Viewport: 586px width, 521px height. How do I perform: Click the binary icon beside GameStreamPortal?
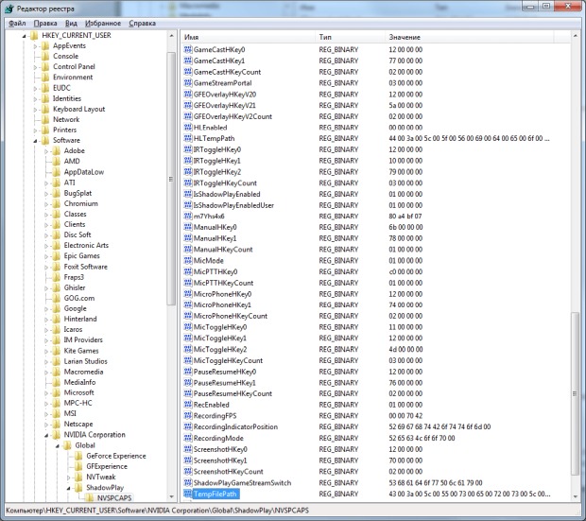187,82
